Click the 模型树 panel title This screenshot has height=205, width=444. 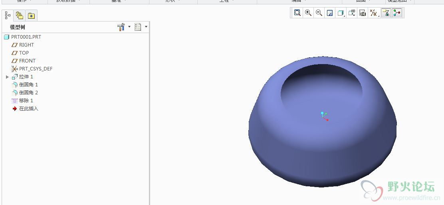pos(18,27)
